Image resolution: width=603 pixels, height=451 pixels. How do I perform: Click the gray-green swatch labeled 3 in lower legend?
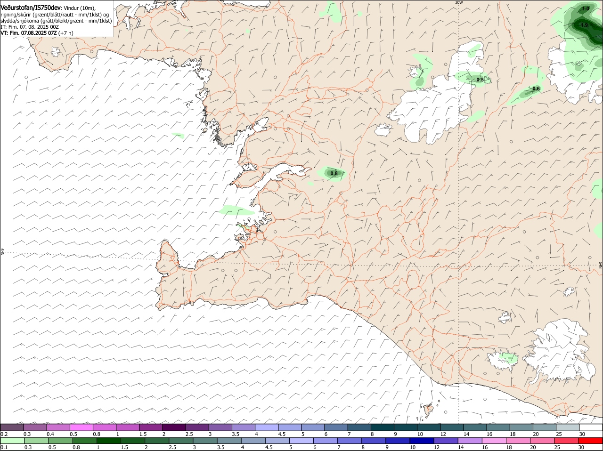coord(205,441)
